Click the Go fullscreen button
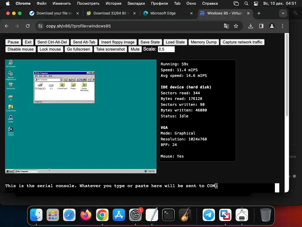 point(78,49)
